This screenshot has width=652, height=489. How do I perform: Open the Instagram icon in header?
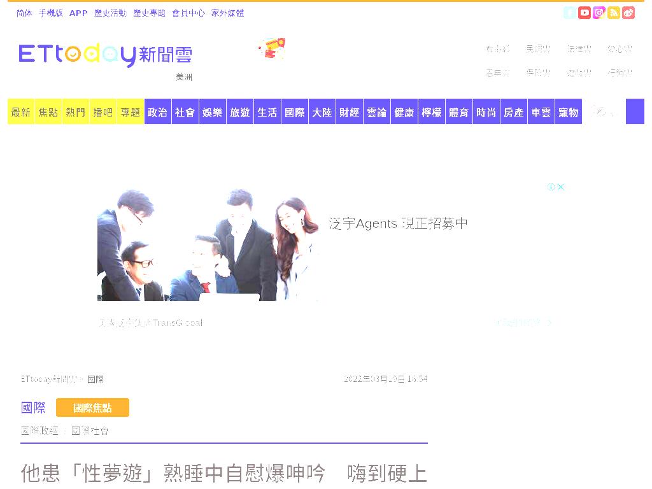tap(599, 13)
